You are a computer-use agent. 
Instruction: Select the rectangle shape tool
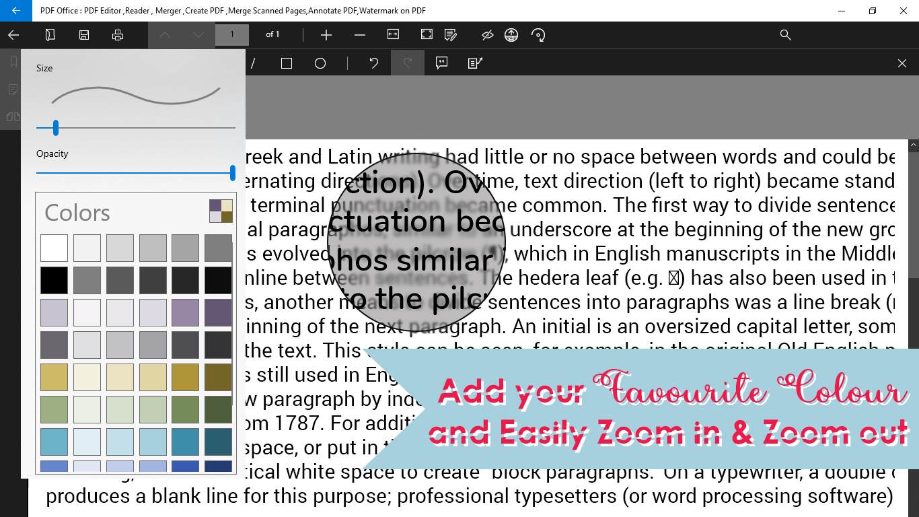coord(287,63)
